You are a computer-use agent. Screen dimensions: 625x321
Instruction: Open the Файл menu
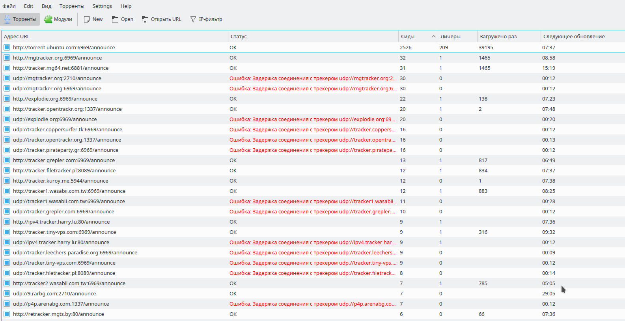(9, 6)
